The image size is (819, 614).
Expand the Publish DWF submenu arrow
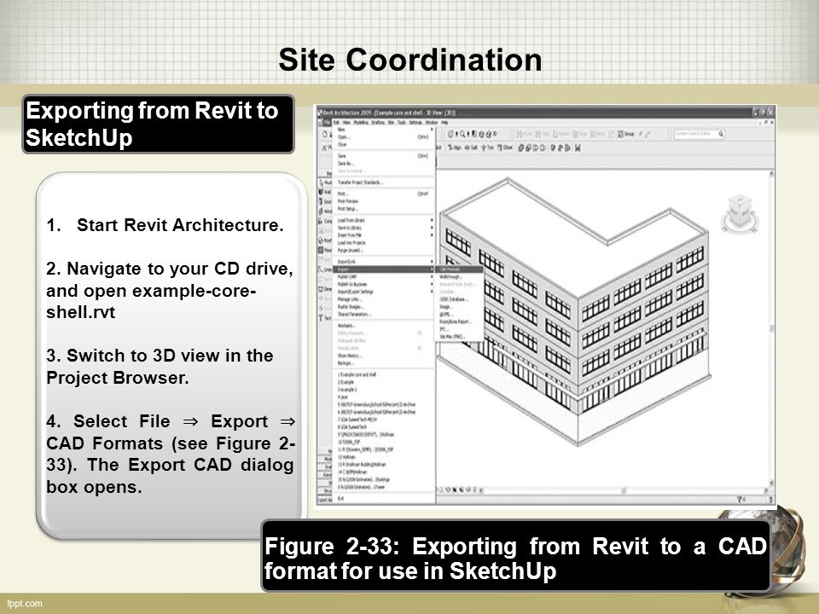[432, 276]
